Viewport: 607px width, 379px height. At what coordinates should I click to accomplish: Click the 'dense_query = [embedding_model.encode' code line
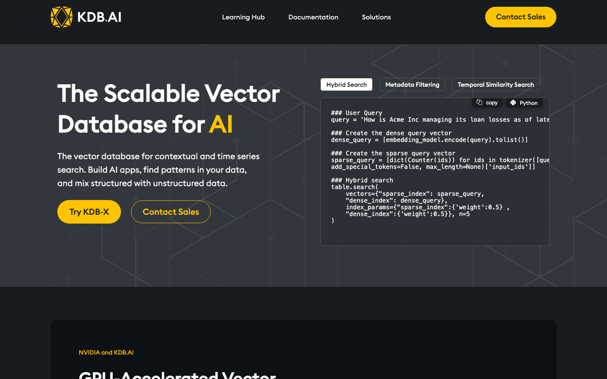tap(430, 140)
